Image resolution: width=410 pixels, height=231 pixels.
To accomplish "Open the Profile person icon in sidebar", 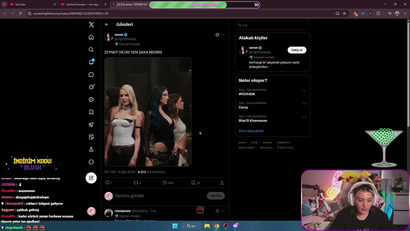I will point(91,149).
